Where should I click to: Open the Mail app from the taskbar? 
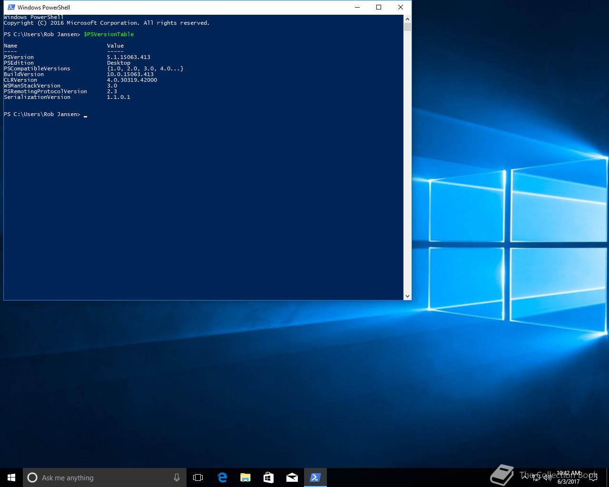(x=292, y=477)
